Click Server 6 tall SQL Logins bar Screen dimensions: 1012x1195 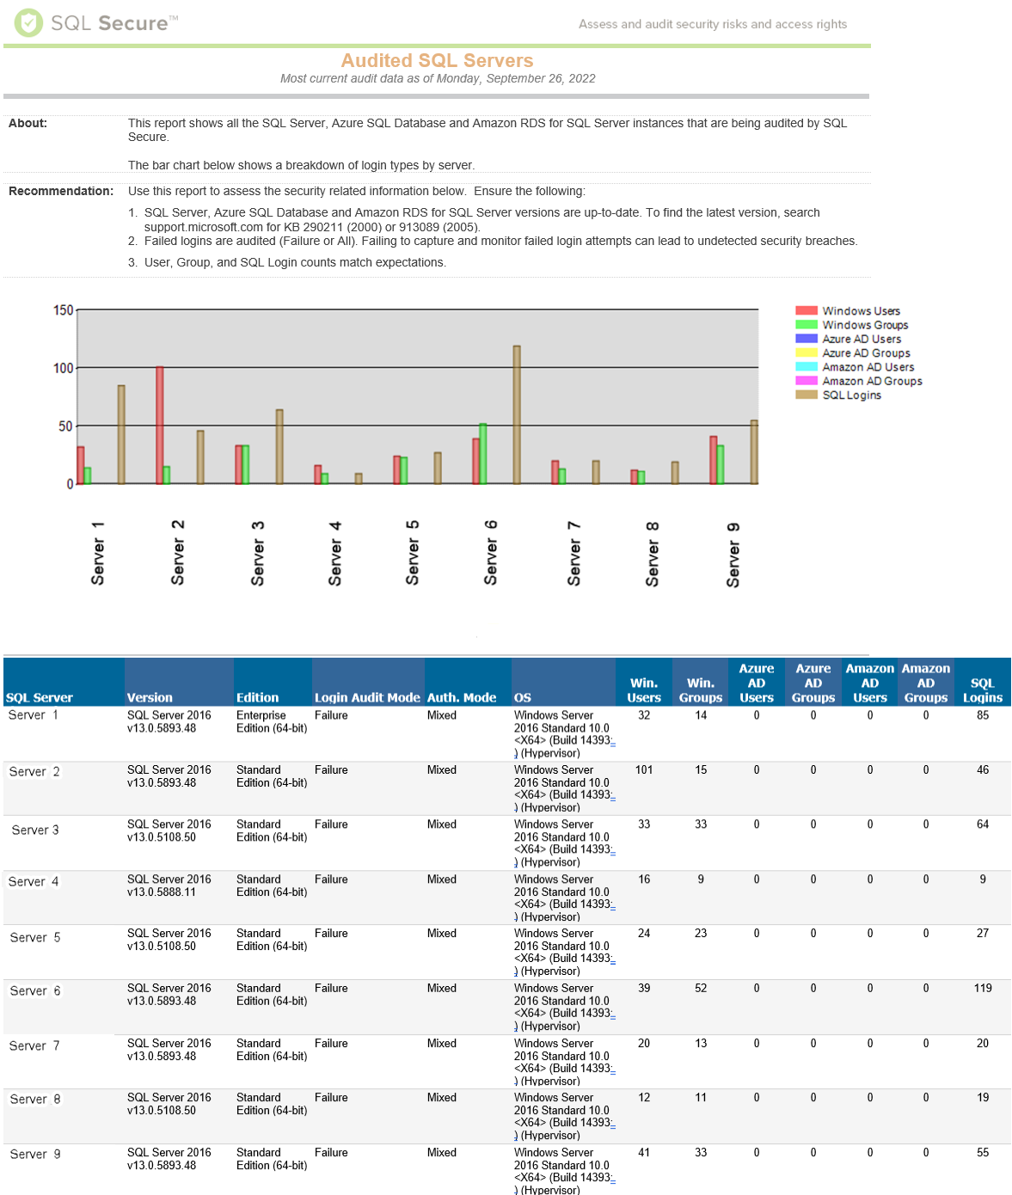click(x=517, y=414)
